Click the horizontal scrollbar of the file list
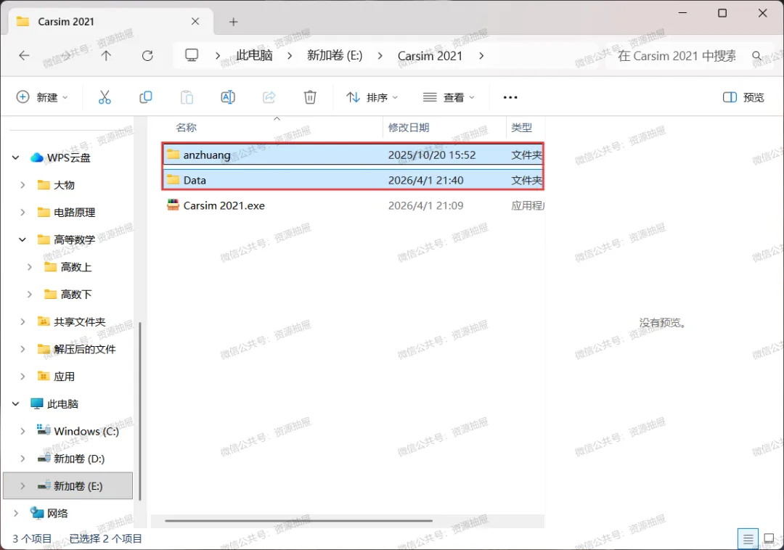This screenshot has width=784, height=550. (x=298, y=520)
